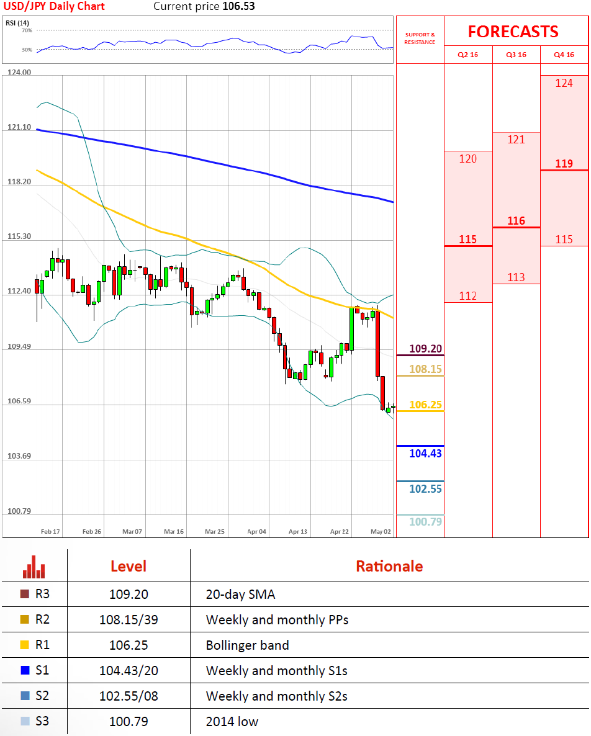The height and width of the screenshot is (736, 591).
Task: Click the red bar chart icon
Action: pos(34,567)
